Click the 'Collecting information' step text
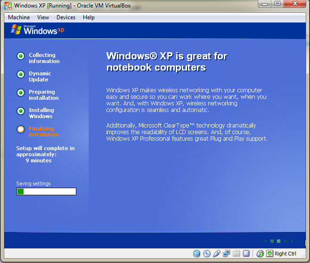 [44, 58]
